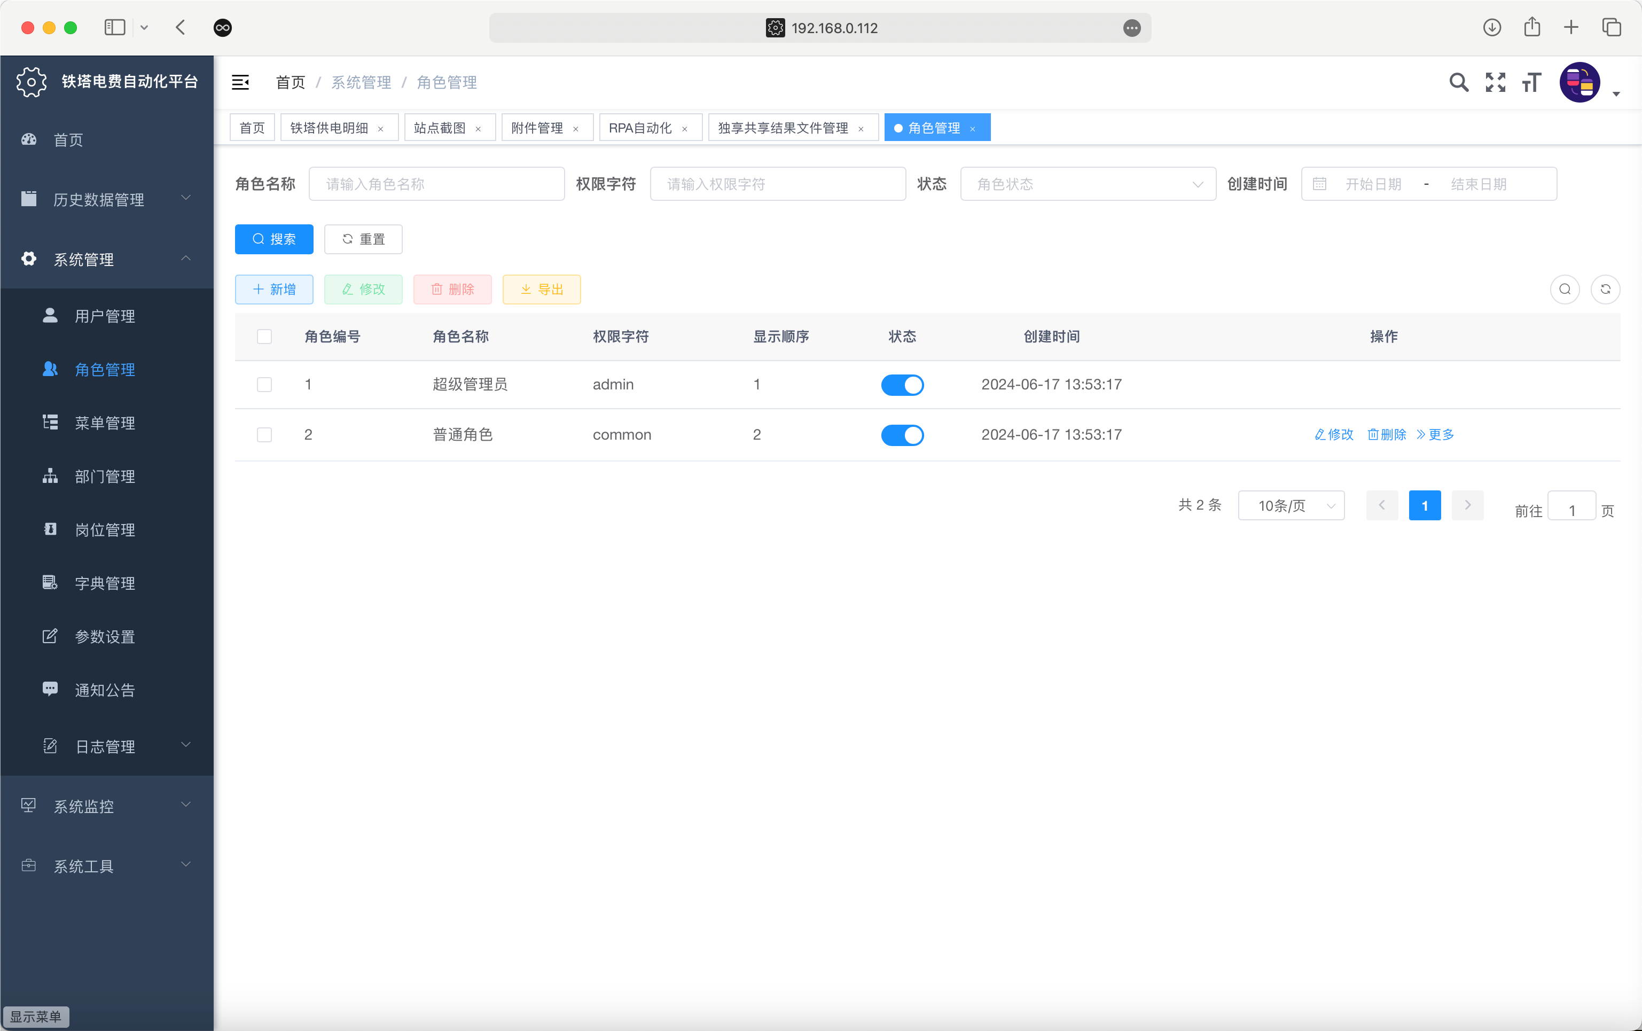The height and width of the screenshot is (1031, 1642).
Task: Click the Safari share icon
Action: click(1531, 27)
